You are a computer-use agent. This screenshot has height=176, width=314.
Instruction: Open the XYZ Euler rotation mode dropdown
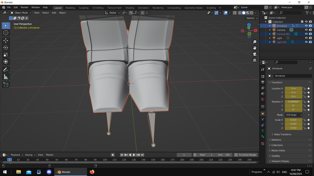coord(294,115)
